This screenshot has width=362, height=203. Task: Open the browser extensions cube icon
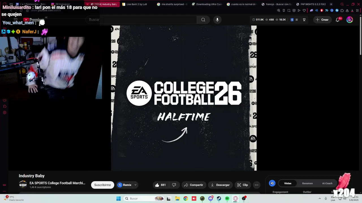pos(342,10)
